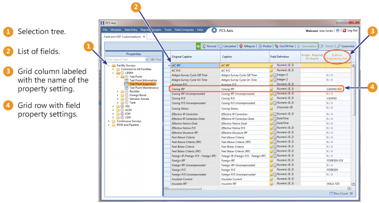This screenshot has width=379, height=203.
Task: Click FOREIGN IOK value in the grid
Action: [335, 160]
